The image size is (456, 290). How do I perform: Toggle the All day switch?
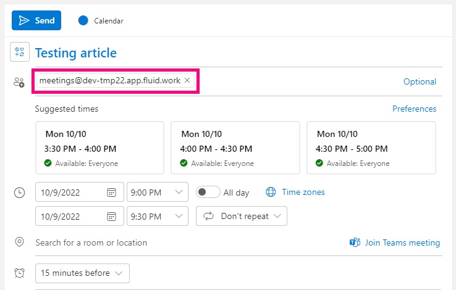click(208, 192)
